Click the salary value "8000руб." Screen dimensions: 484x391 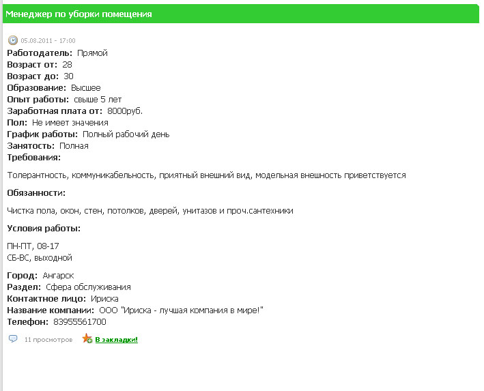pyautogui.click(x=125, y=111)
